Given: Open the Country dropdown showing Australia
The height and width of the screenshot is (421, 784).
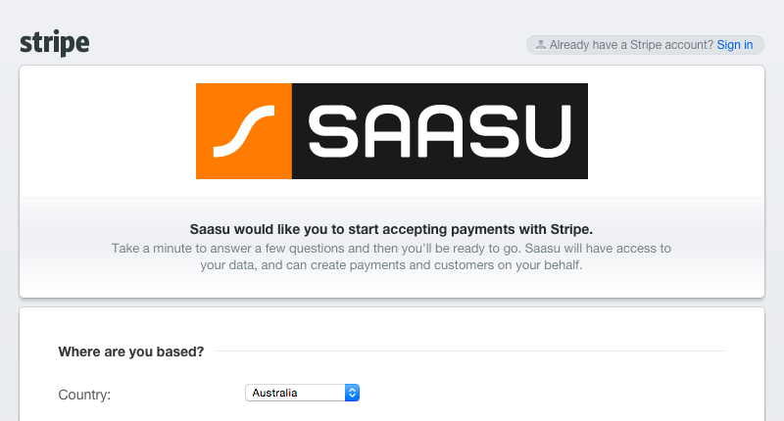Looking at the screenshot, I should pyautogui.click(x=302, y=393).
